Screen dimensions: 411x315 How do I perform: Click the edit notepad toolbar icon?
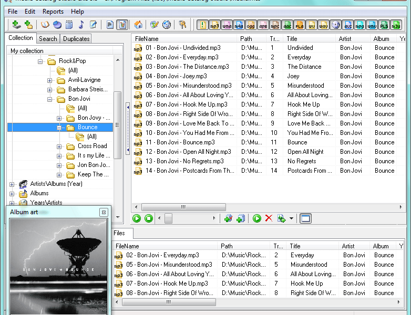click(x=93, y=25)
